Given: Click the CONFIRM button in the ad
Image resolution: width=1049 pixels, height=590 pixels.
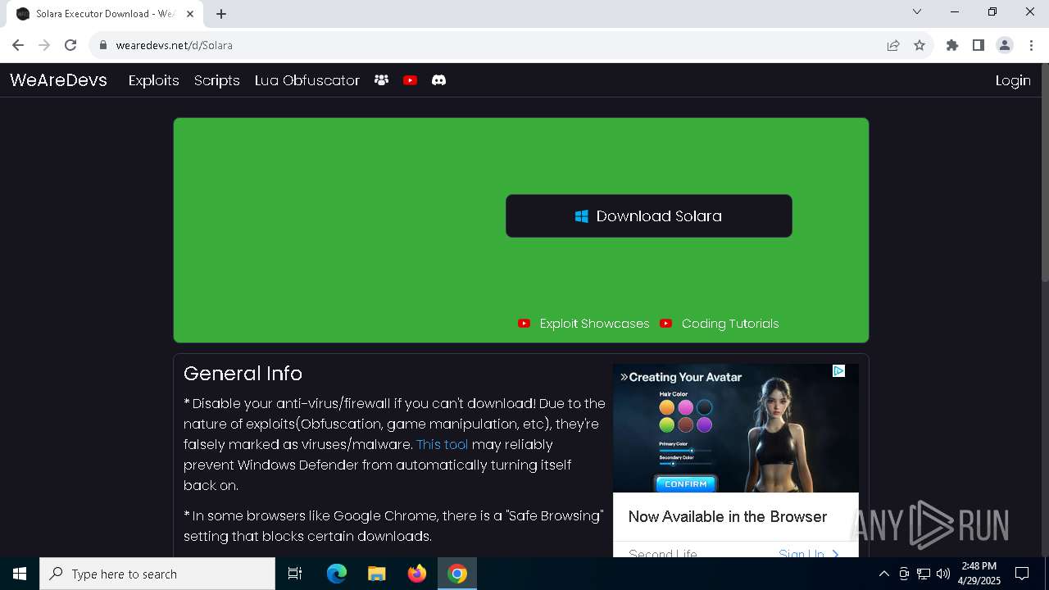Looking at the screenshot, I should [x=686, y=484].
